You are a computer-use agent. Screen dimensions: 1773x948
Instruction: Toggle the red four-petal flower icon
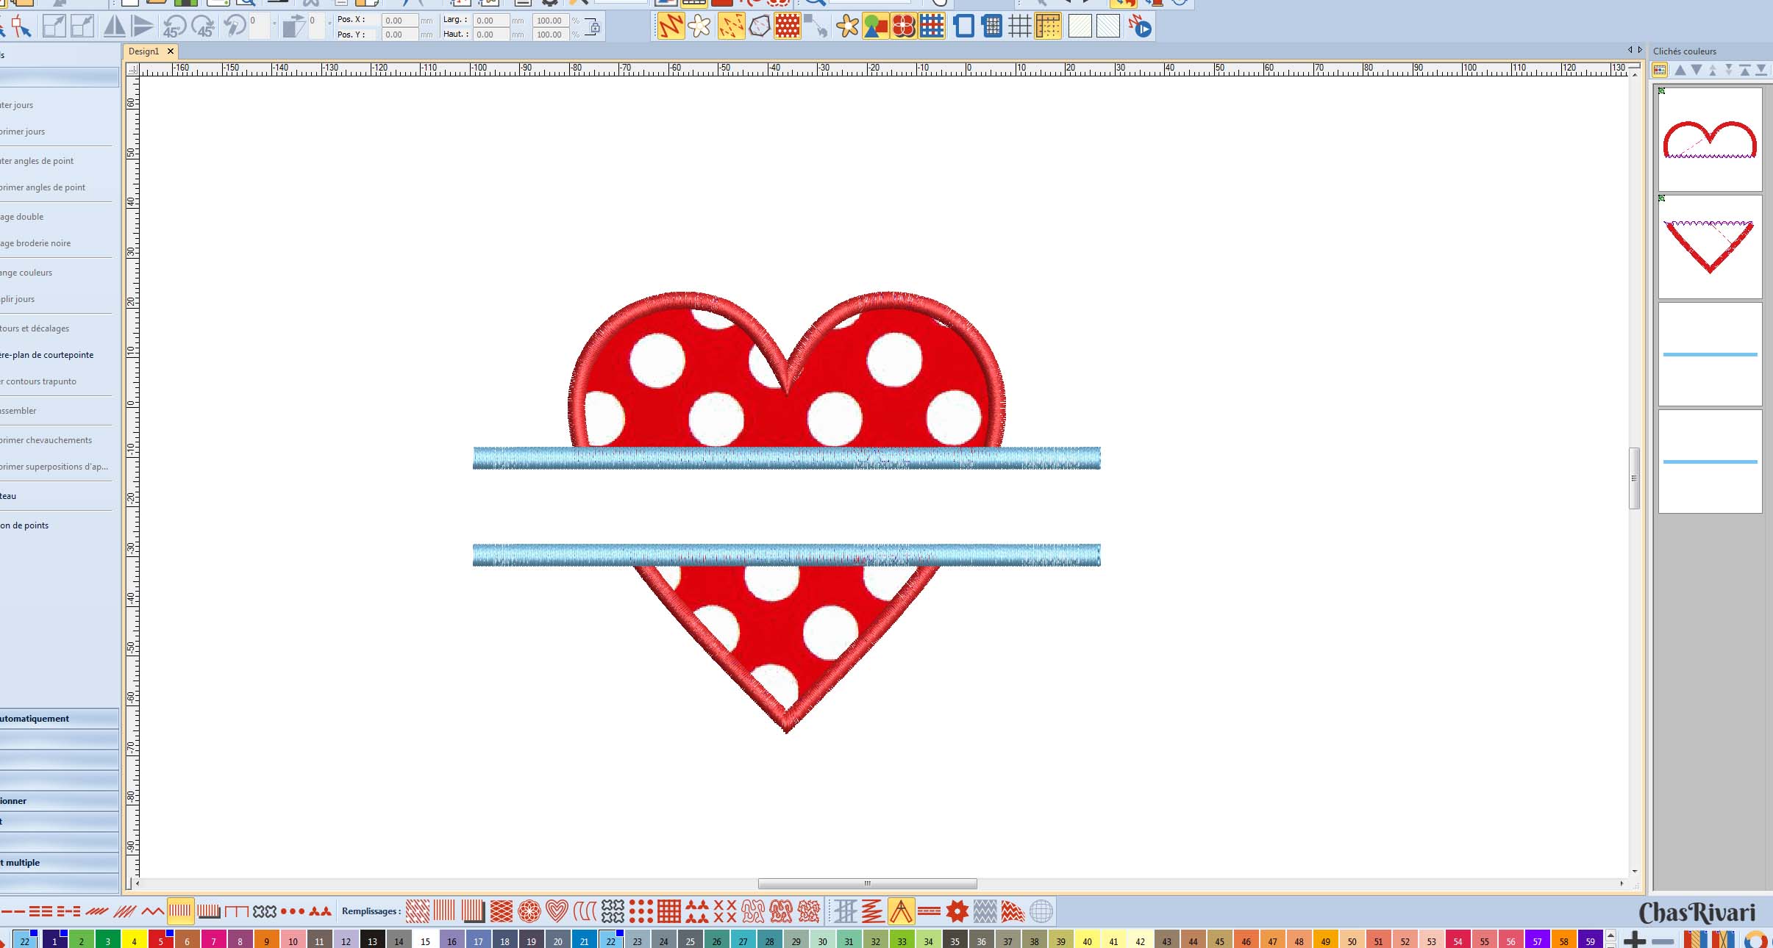[904, 26]
